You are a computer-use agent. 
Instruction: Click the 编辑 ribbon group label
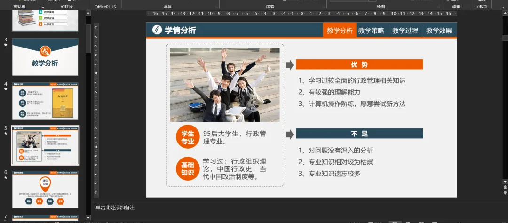[x=456, y=7]
